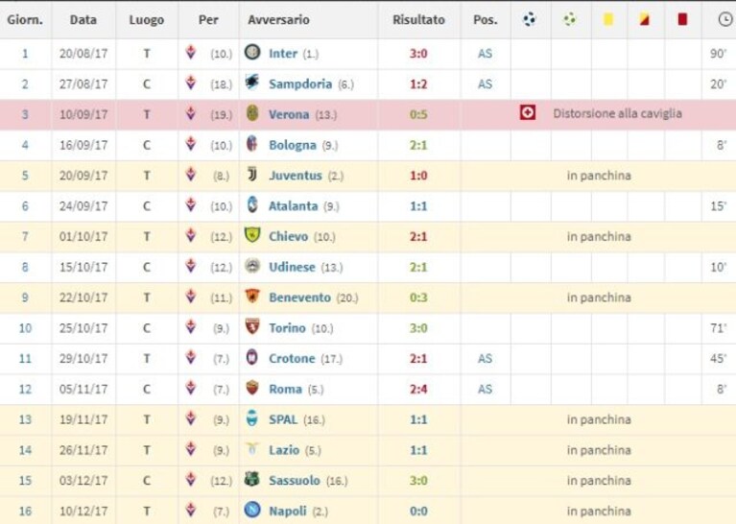
Task: Click the Napoli club crest
Action: [252, 510]
